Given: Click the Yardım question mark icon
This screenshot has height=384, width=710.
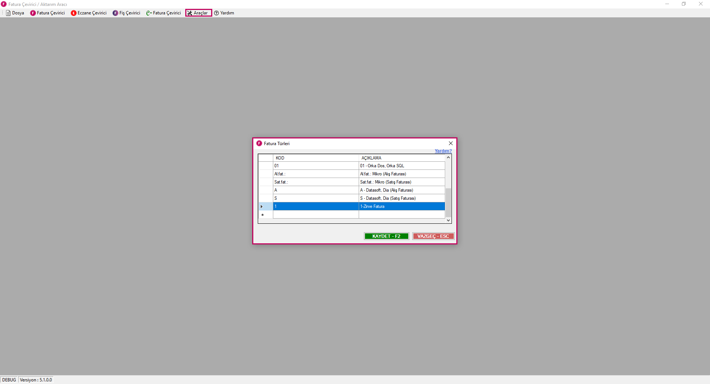Looking at the screenshot, I should (217, 13).
